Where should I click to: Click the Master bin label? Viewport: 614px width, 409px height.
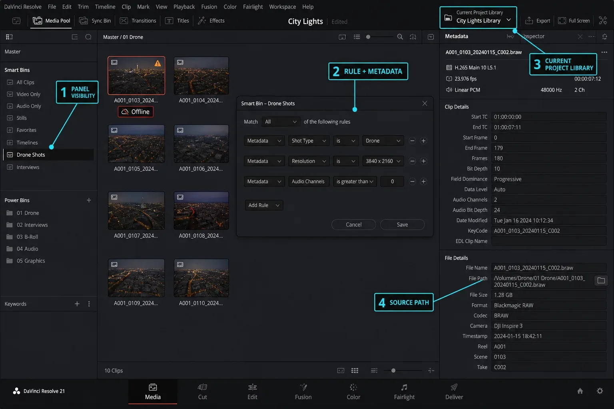[12, 52]
